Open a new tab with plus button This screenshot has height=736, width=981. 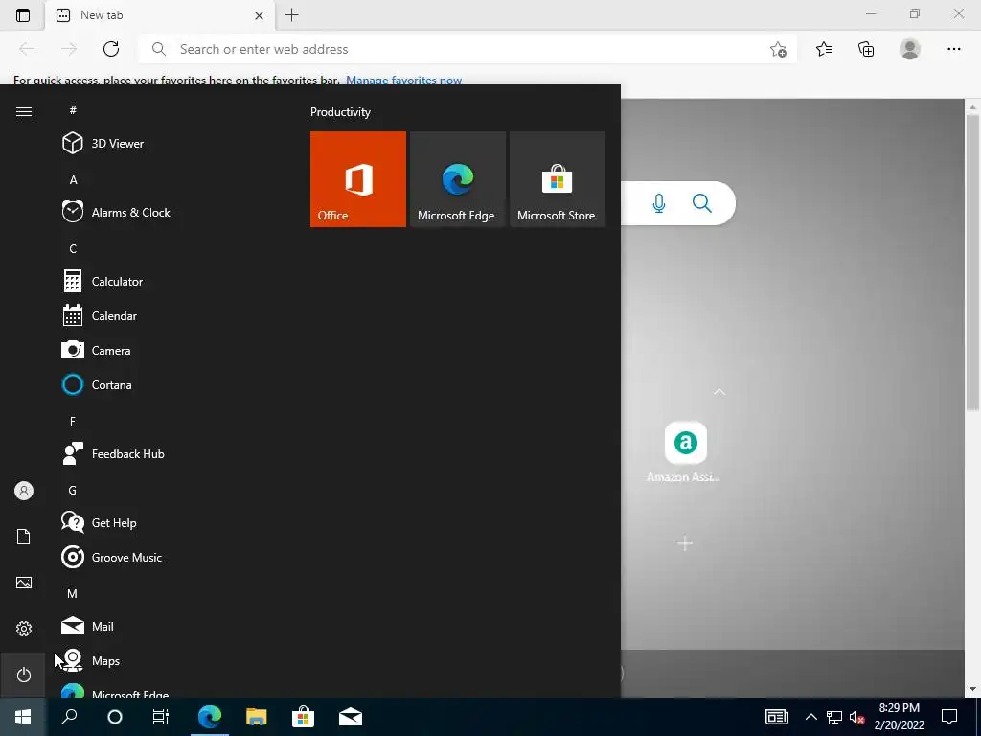click(x=291, y=15)
